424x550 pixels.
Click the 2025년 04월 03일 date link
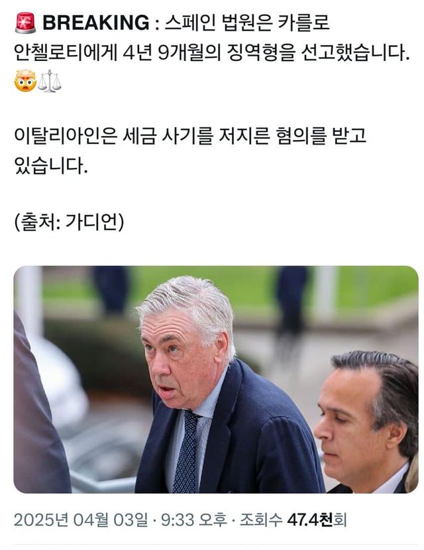click(x=81, y=519)
